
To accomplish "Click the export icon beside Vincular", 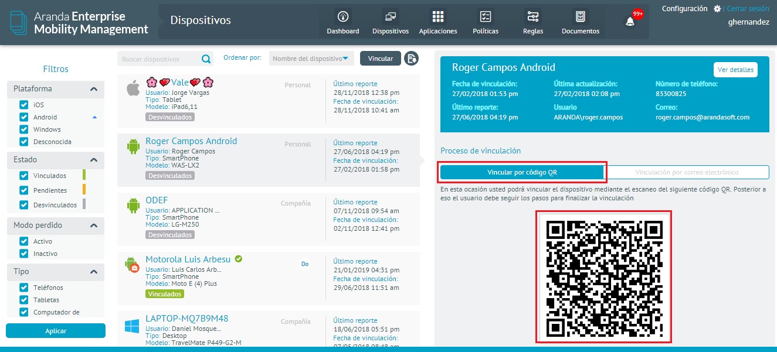I will point(411,59).
